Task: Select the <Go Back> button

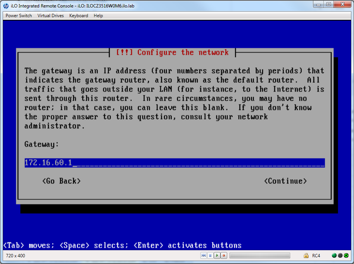Action: pos(62,181)
